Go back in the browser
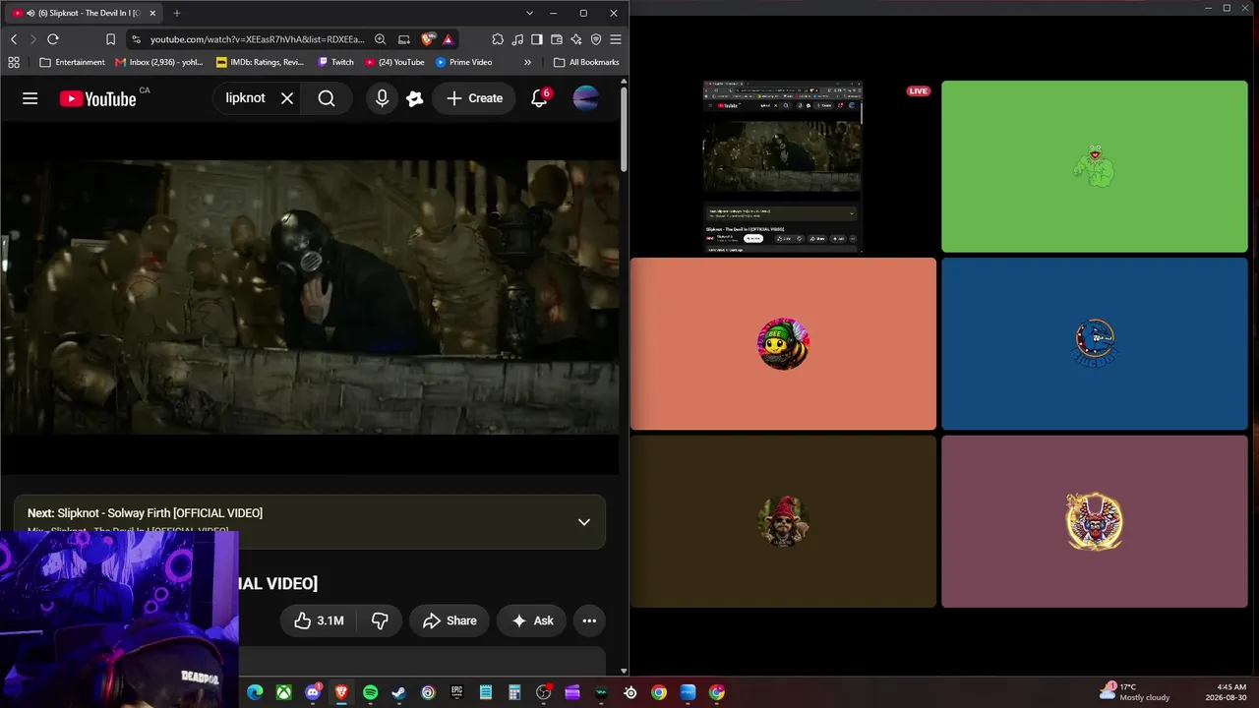This screenshot has height=708, width=1259. pyautogui.click(x=14, y=39)
